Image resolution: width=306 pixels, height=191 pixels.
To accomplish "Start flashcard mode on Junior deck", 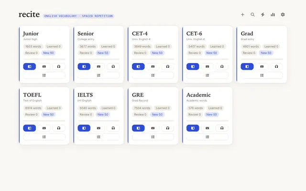I will pyautogui.click(x=30, y=66).
